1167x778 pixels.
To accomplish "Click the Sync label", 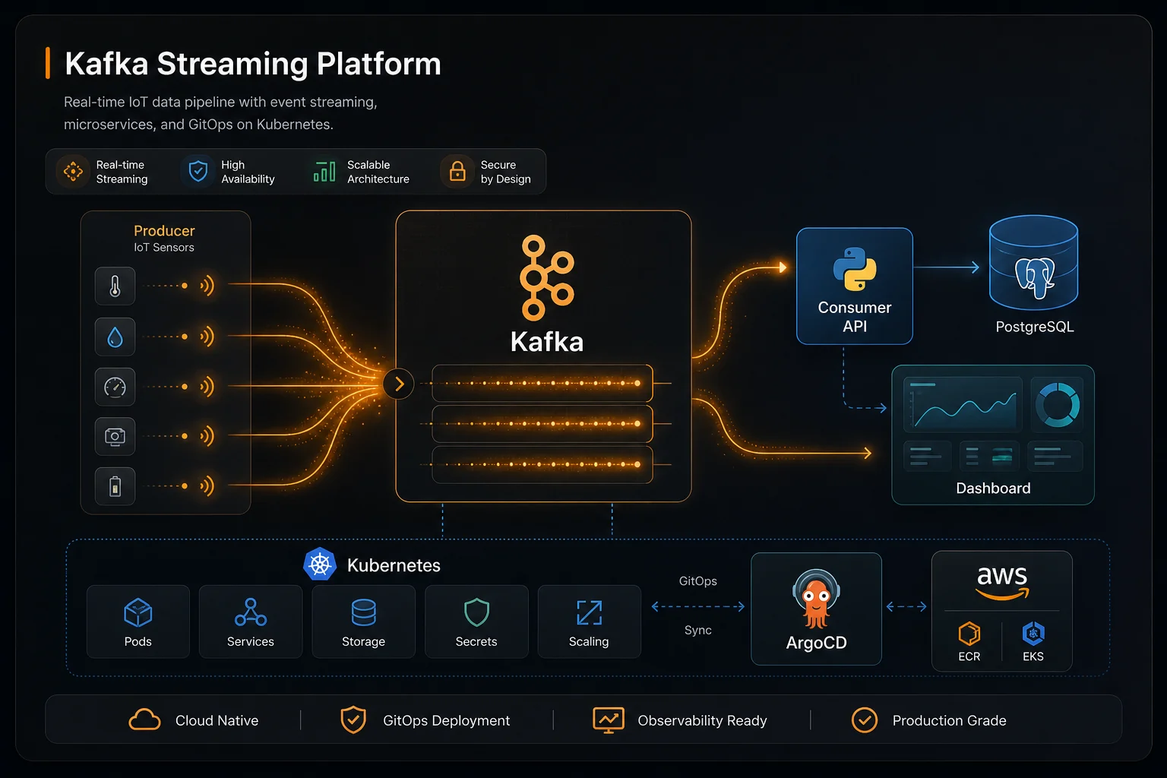I will [698, 630].
